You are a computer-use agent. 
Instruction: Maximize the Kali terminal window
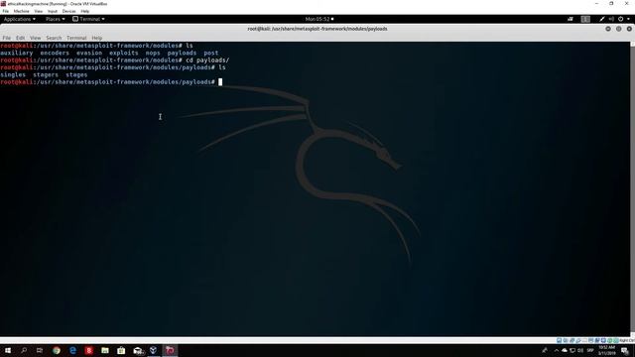click(619, 29)
